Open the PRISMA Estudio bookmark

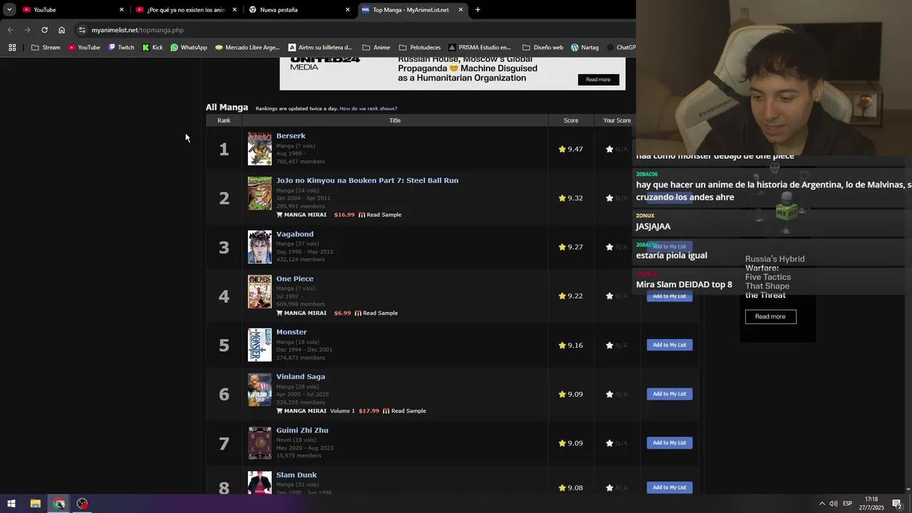[480, 48]
